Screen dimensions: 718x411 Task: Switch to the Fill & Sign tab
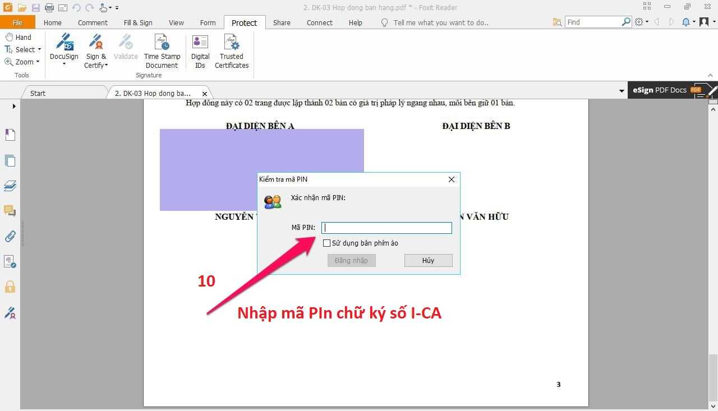coord(138,22)
